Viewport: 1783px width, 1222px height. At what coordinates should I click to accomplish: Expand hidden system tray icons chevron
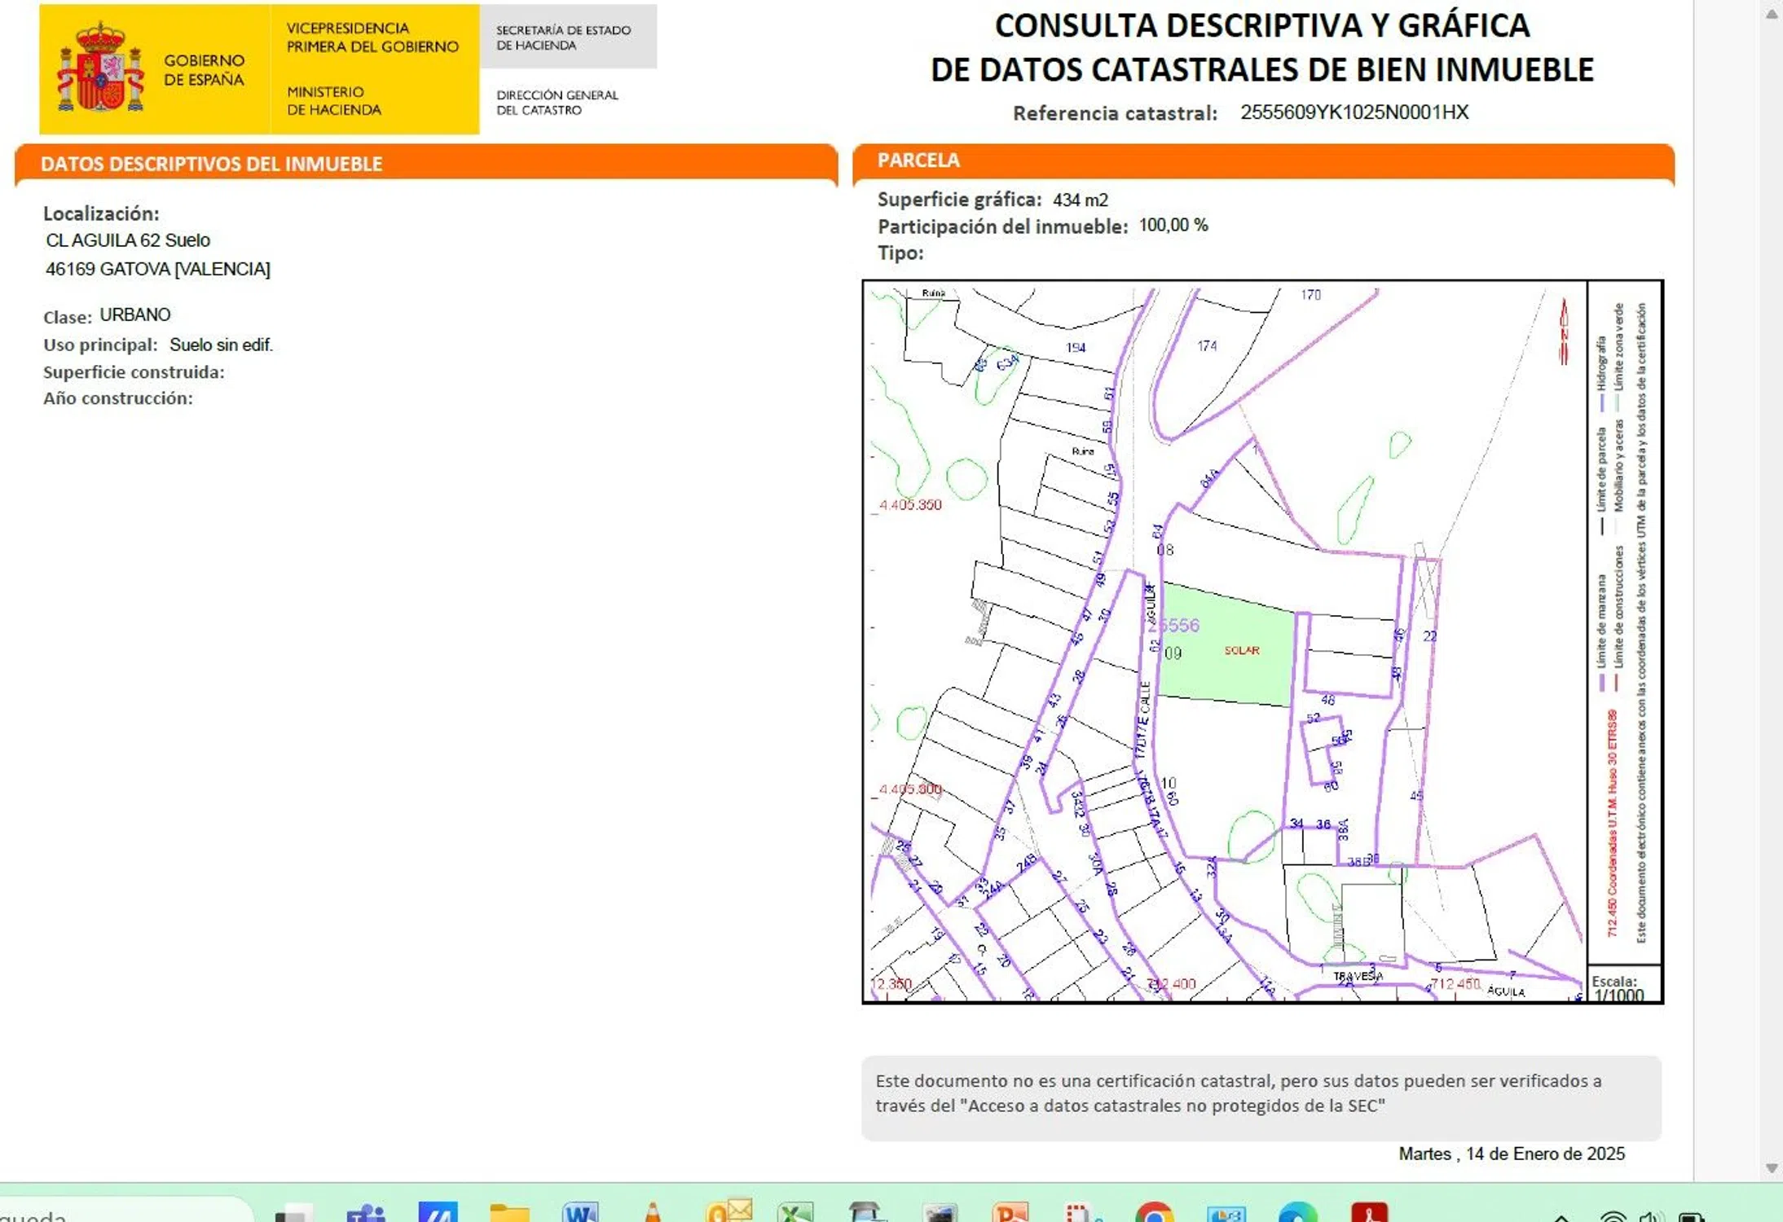(x=1561, y=1217)
